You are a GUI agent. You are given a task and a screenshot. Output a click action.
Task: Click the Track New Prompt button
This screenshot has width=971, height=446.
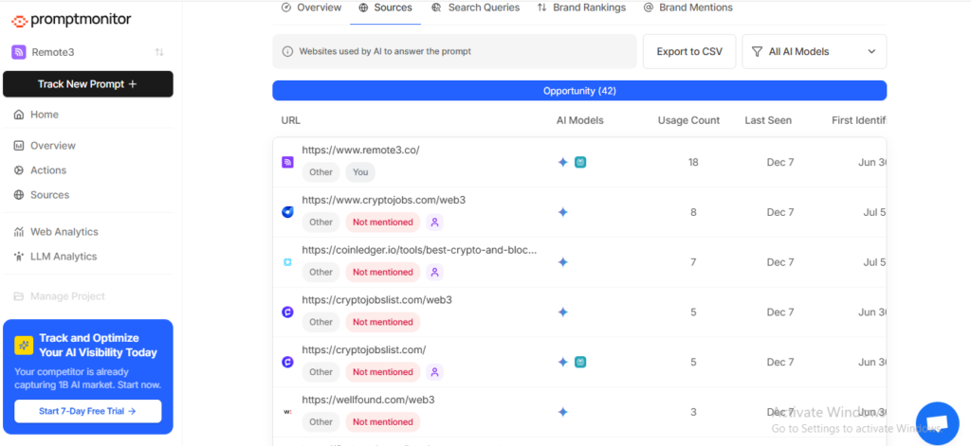pos(87,84)
